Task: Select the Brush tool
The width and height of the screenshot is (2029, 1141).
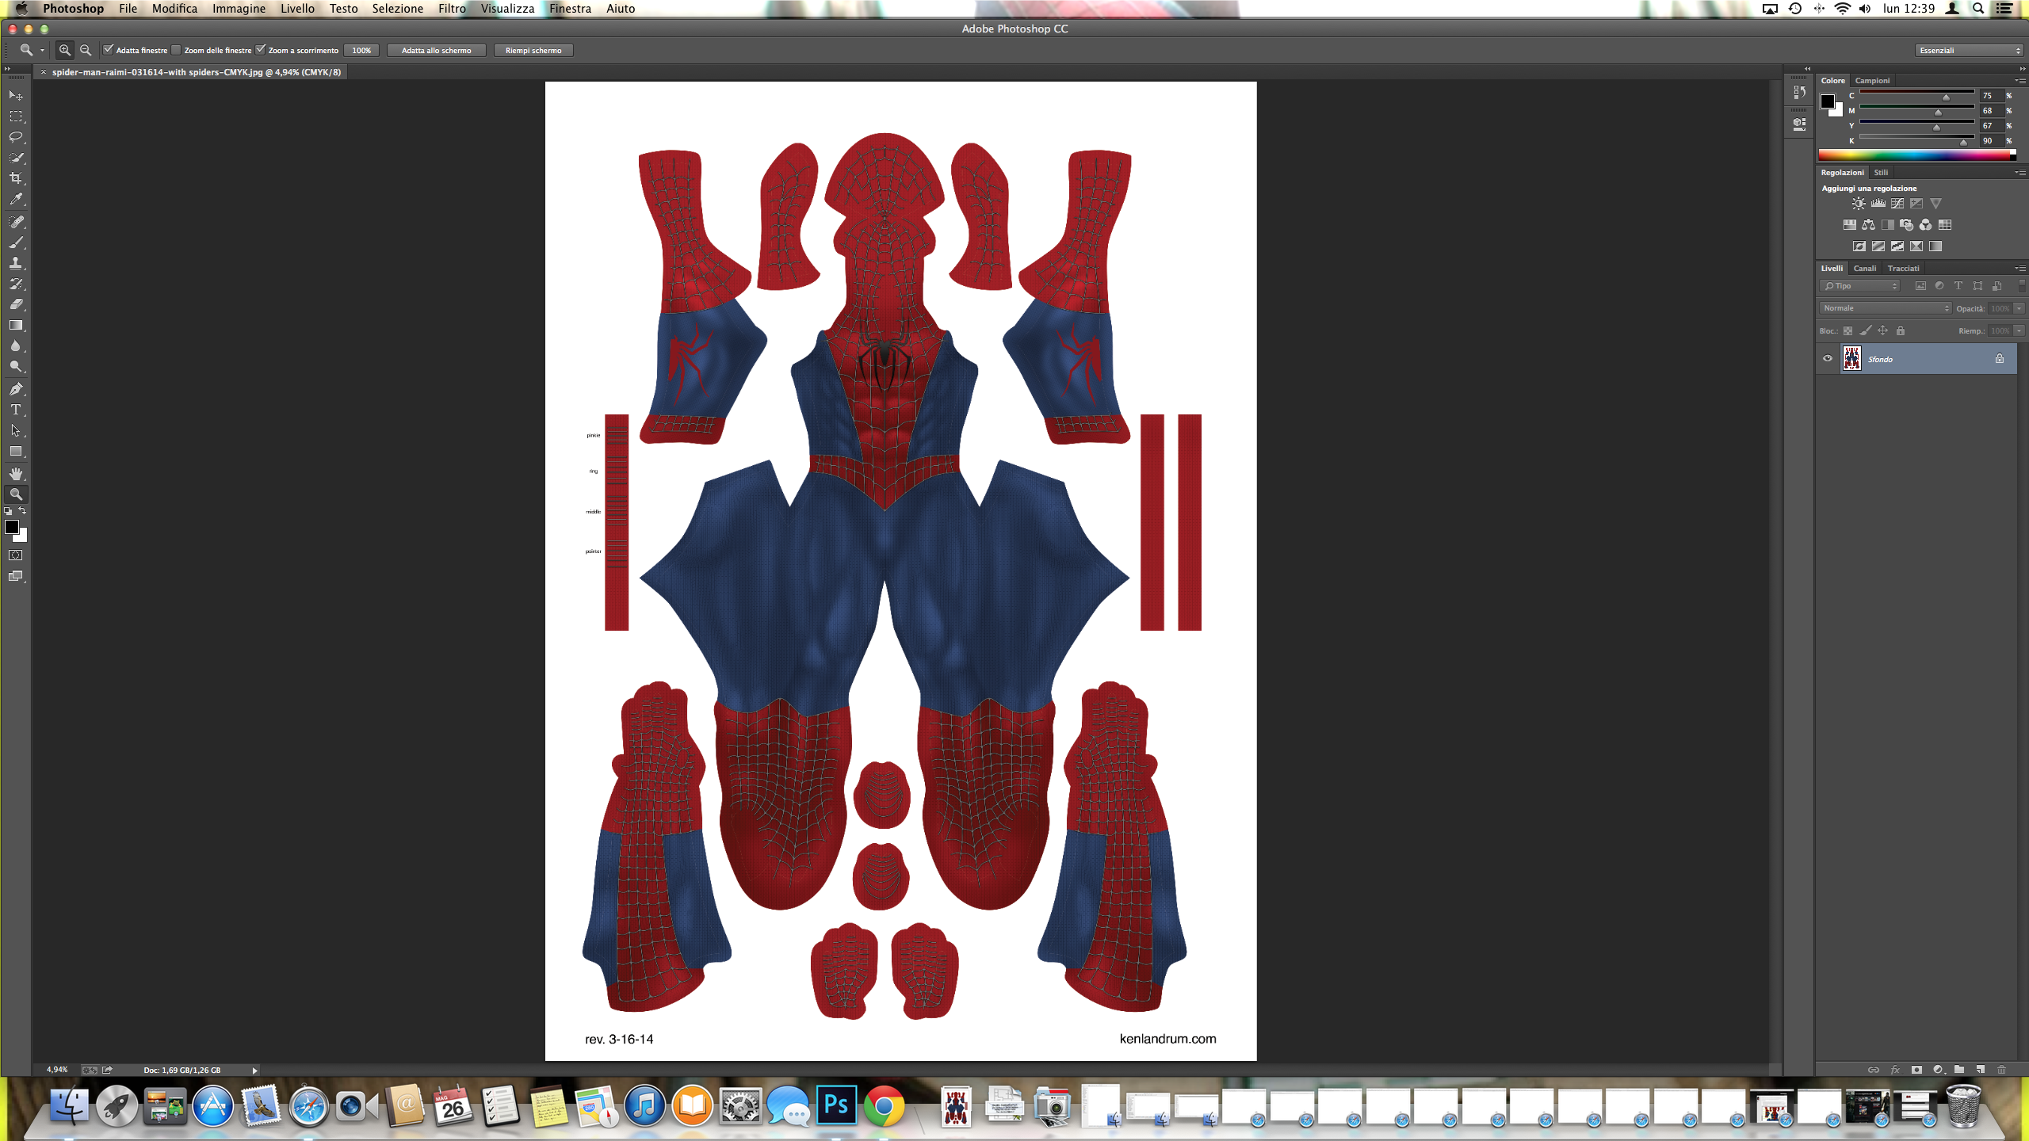Action: [x=16, y=242]
